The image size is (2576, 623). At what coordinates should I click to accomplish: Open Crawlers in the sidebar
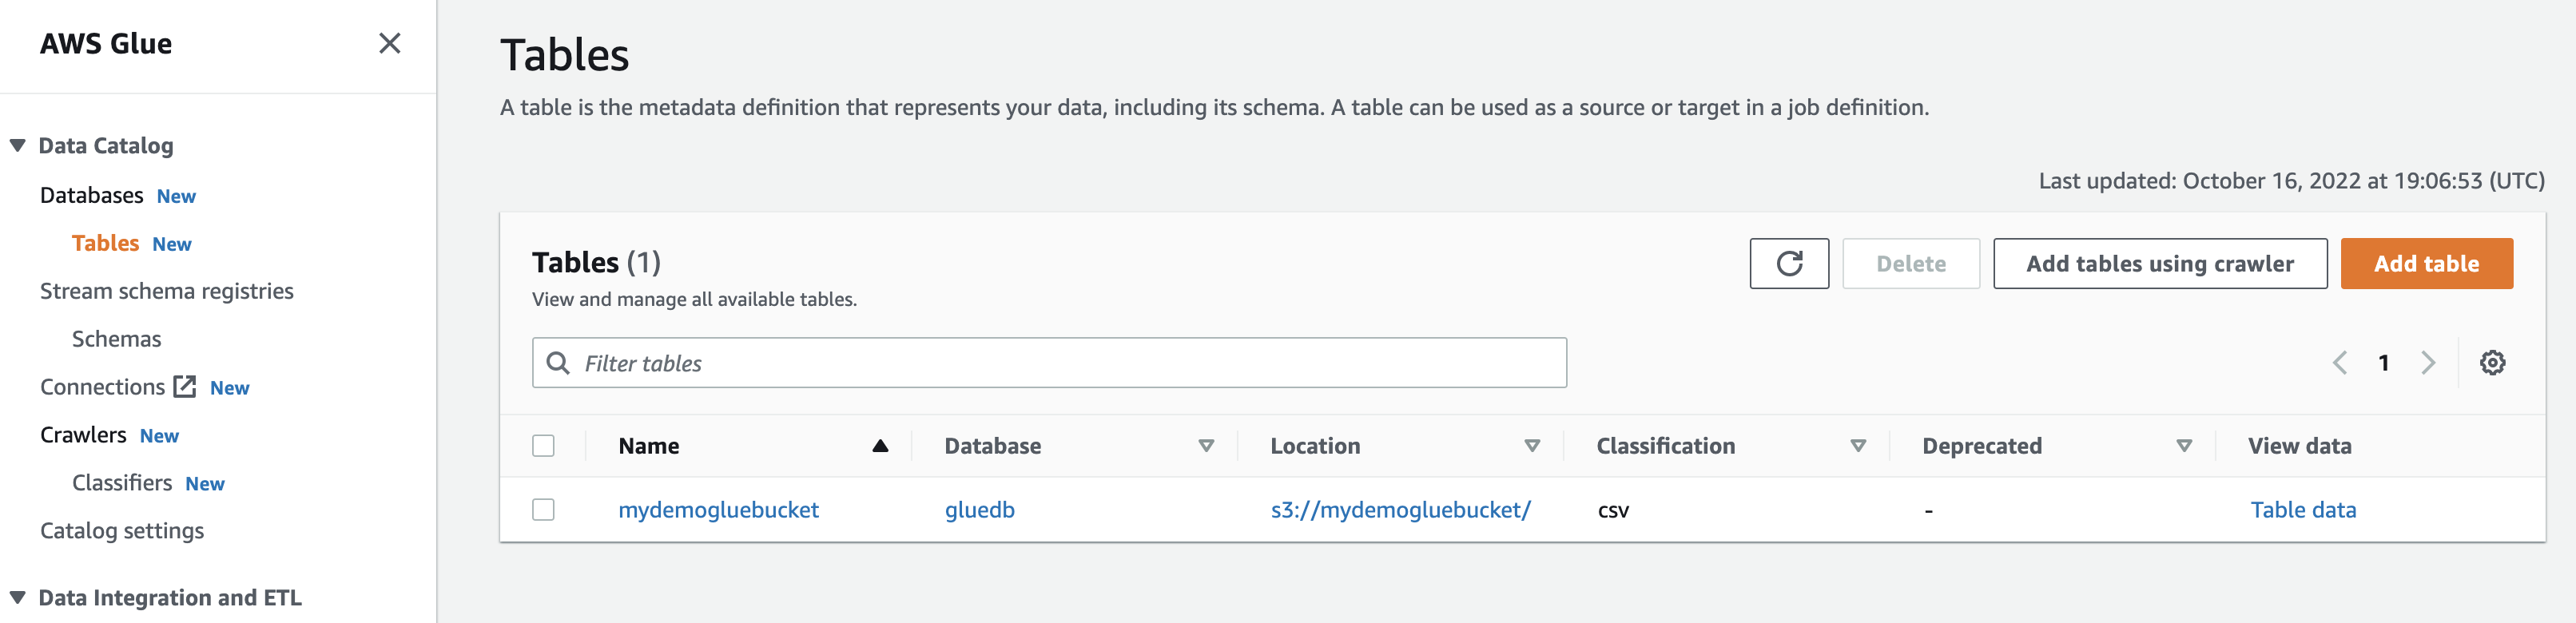[83, 435]
